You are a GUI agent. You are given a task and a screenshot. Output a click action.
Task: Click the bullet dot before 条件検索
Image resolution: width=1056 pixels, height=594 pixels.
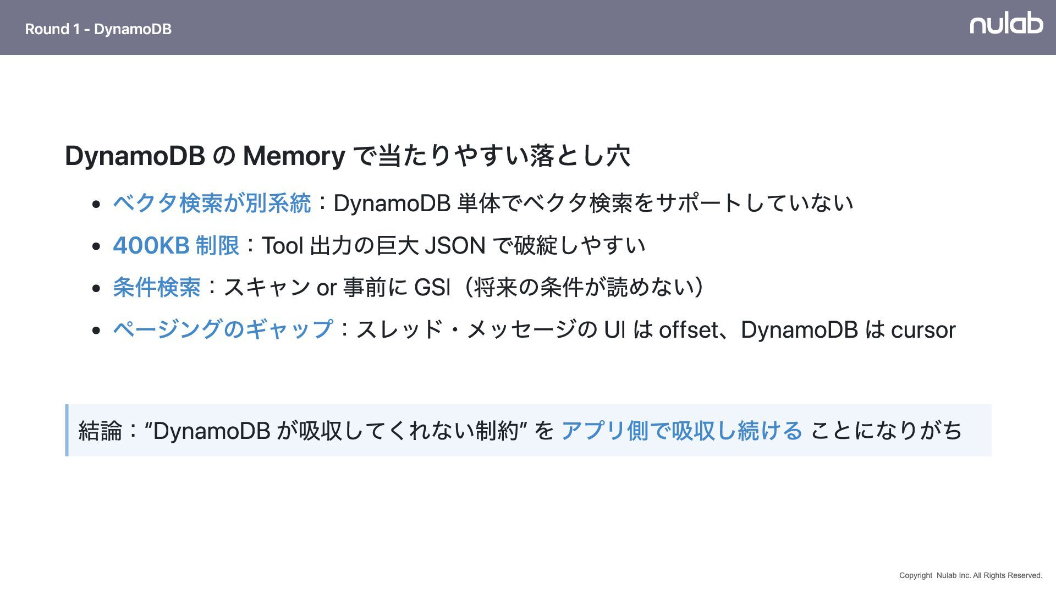tap(97, 288)
